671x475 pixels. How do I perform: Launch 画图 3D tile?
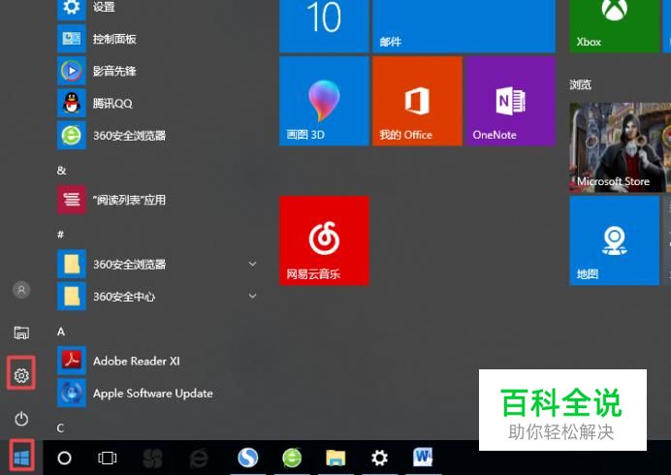tap(324, 101)
